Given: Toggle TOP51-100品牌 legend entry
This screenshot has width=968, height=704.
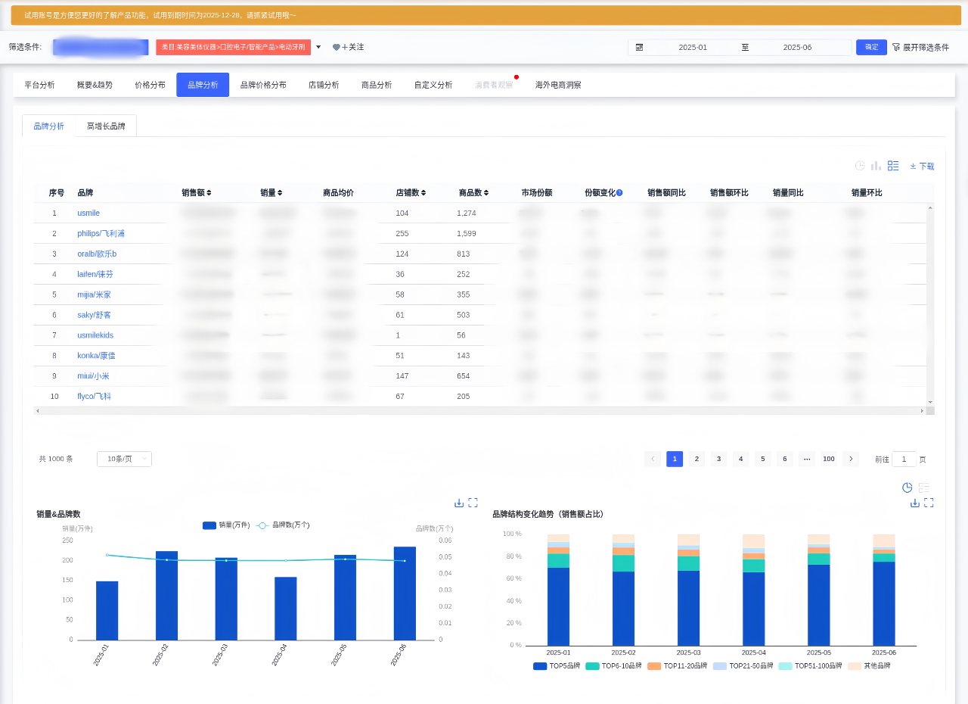Looking at the screenshot, I should (x=810, y=666).
